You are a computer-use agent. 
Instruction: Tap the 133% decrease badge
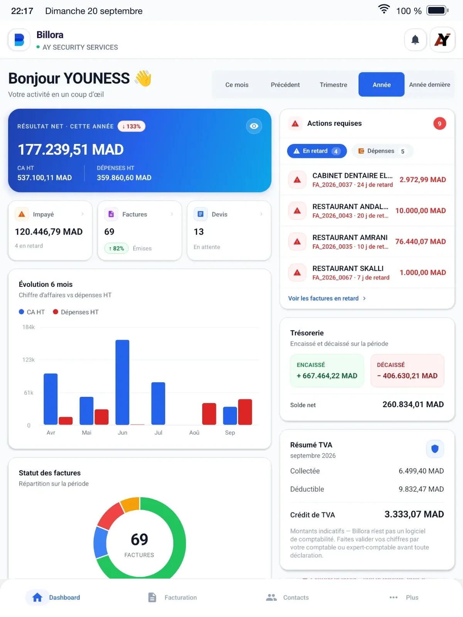[132, 126]
